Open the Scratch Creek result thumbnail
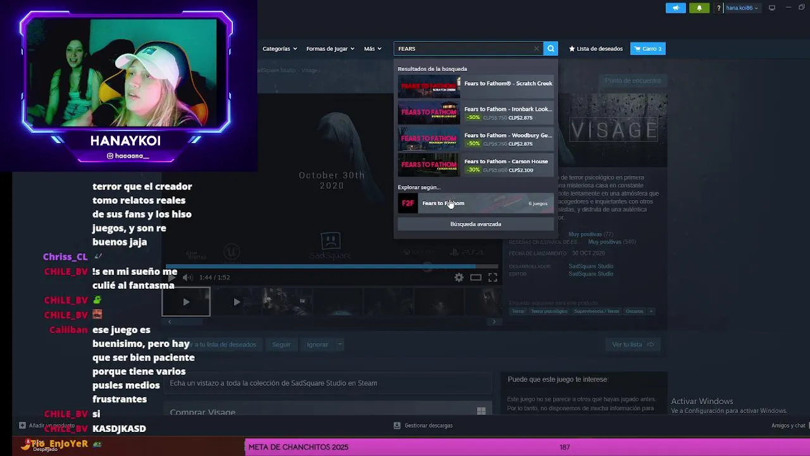 pyautogui.click(x=428, y=87)
